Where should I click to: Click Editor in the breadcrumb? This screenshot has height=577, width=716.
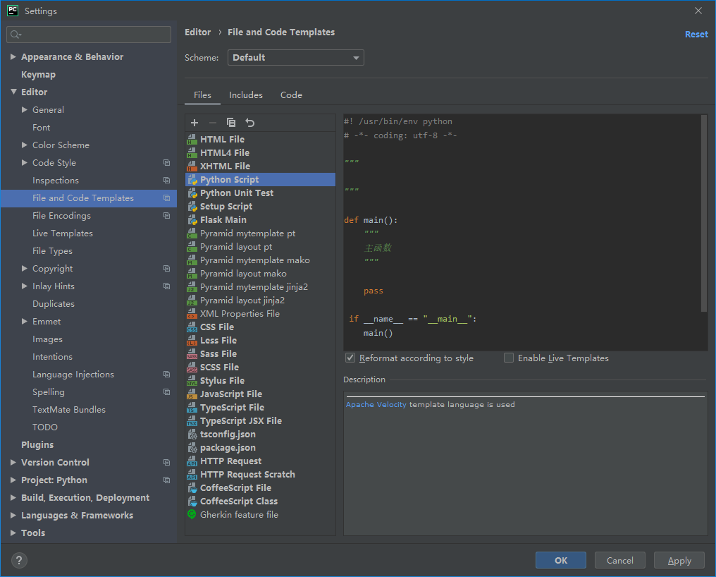pos(198,32)
